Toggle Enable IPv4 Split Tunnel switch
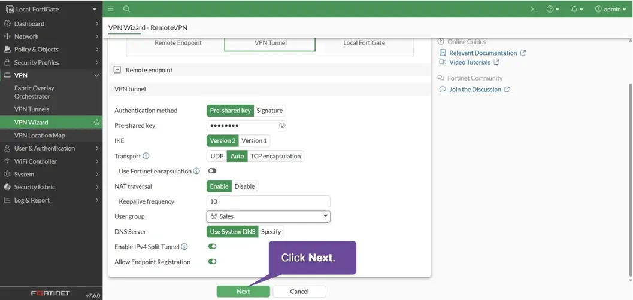Screen dimensions: 633x300 [213, 246]
